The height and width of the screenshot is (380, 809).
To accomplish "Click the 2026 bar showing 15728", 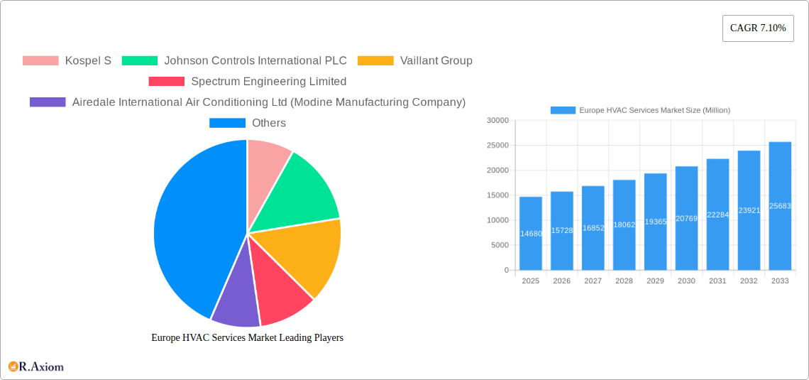I will tap(562, 231).
